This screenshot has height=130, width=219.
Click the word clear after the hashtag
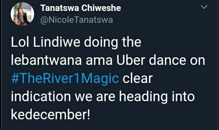point(137,78)
